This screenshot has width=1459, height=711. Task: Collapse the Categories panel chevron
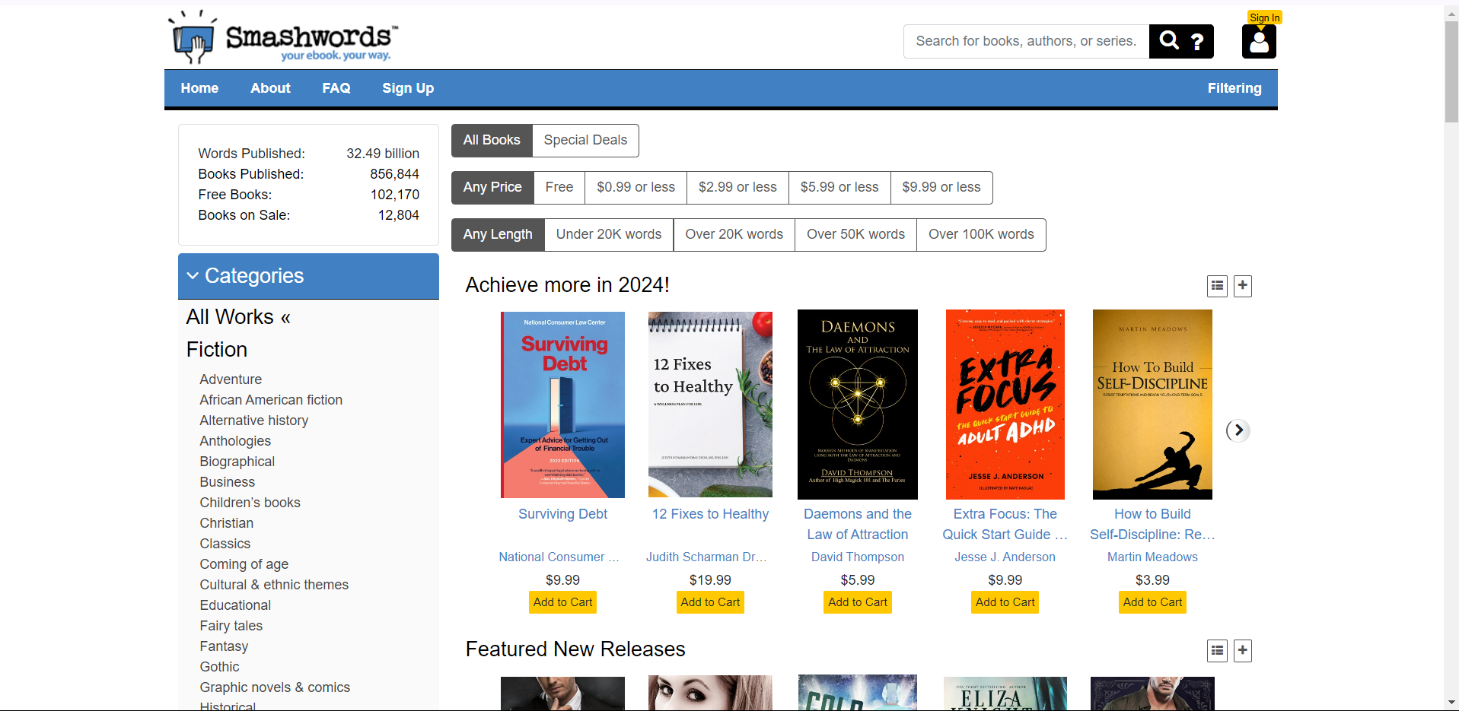click(x=193, y=276)
